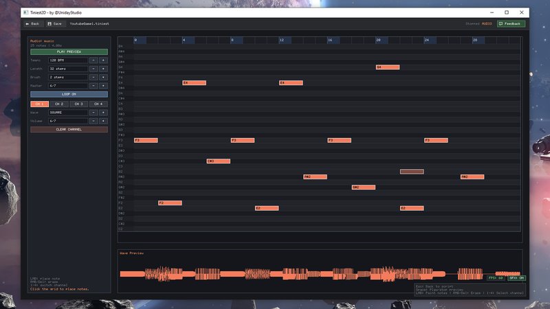Viewport: 550px width, 309px height.
Task: Lower Master volume with minus button
Action: pyautogui.click(x=93, y=85)
